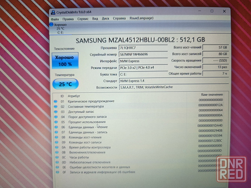Viewport: 251px width, 188px height.
Task: Select the Ошибки целостности носителя и данных row
Action: click(139, 166)
